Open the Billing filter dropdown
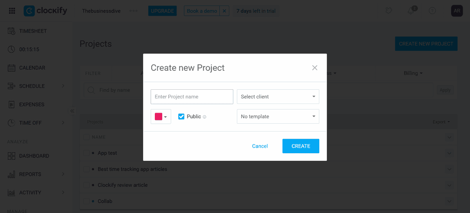470x213 pixels. pos(413,73)
